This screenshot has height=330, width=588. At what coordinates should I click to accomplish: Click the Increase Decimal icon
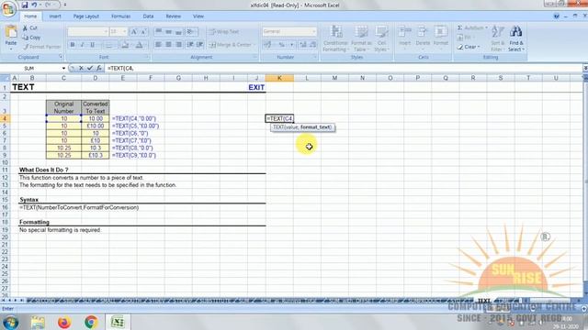303,45
